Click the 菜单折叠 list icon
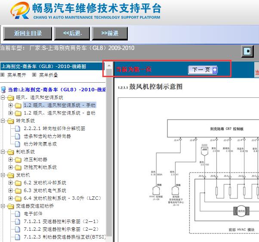The image size is (259, 242). click(x=34, y=75)
